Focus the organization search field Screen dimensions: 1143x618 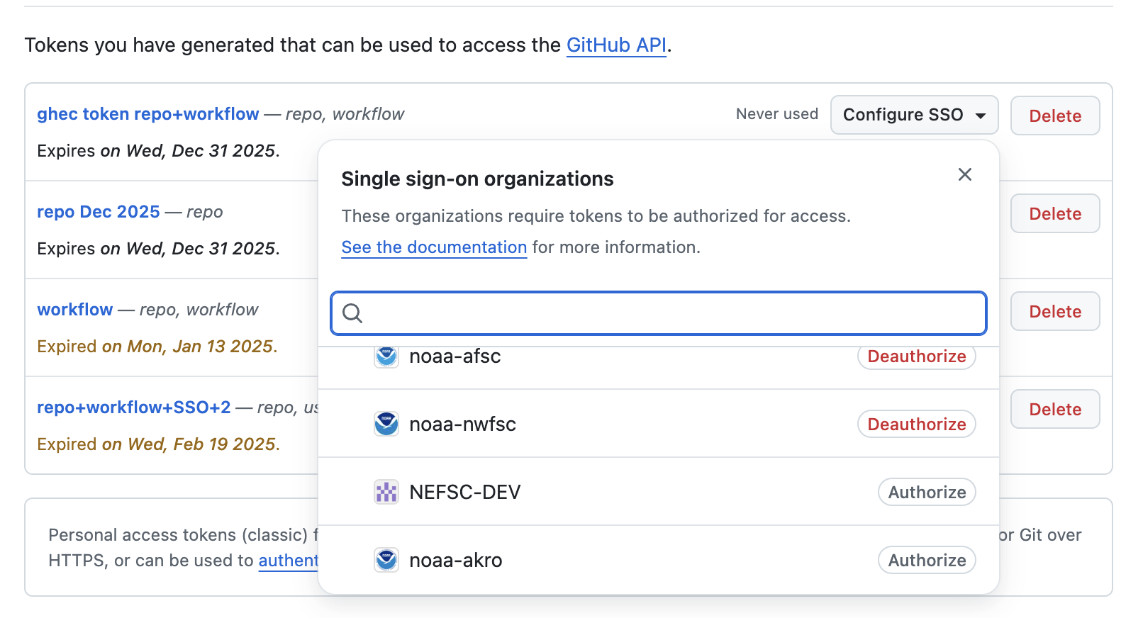659,313
